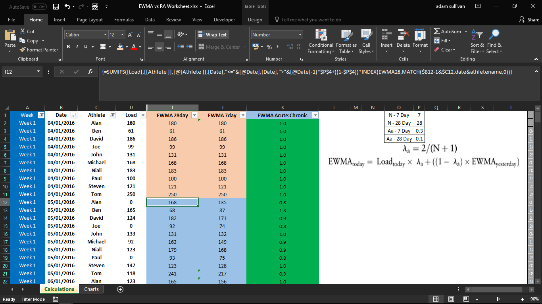Toggle bold formatting
The width and height of the screenshot is (542, 304).
point(68,47)
